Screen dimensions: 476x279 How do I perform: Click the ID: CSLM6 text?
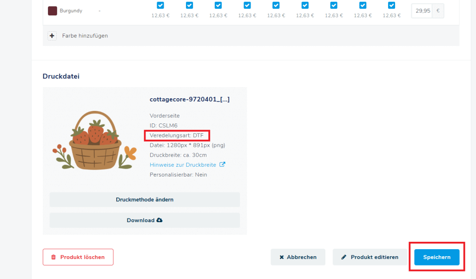[163, 125]
